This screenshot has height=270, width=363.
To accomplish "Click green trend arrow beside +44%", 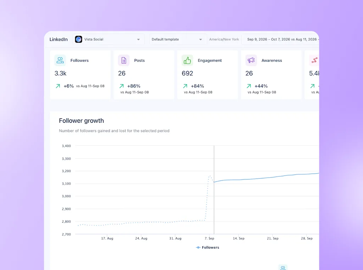I will point(249,86).
